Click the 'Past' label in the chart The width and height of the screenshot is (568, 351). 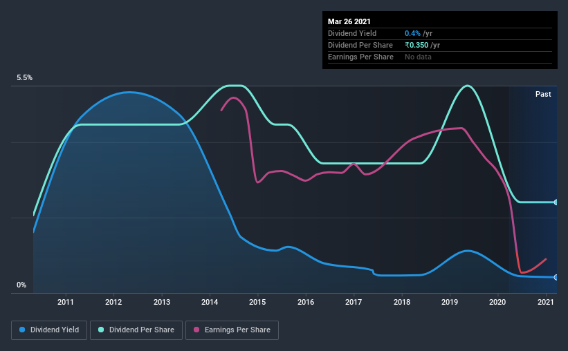click(543, 94)
